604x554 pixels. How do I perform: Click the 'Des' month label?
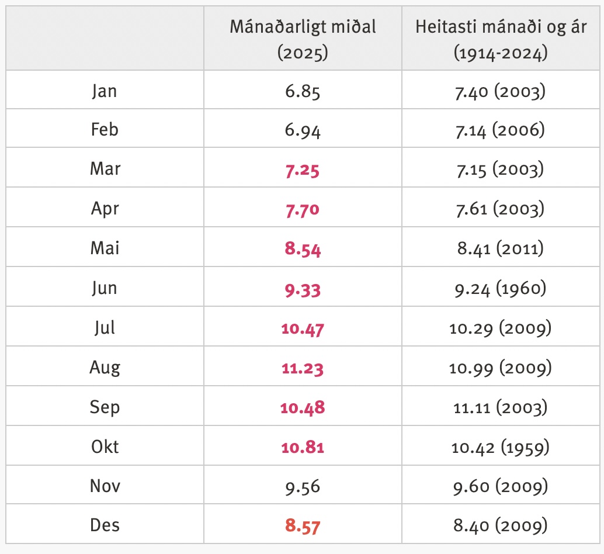click(x=105, y=525)
